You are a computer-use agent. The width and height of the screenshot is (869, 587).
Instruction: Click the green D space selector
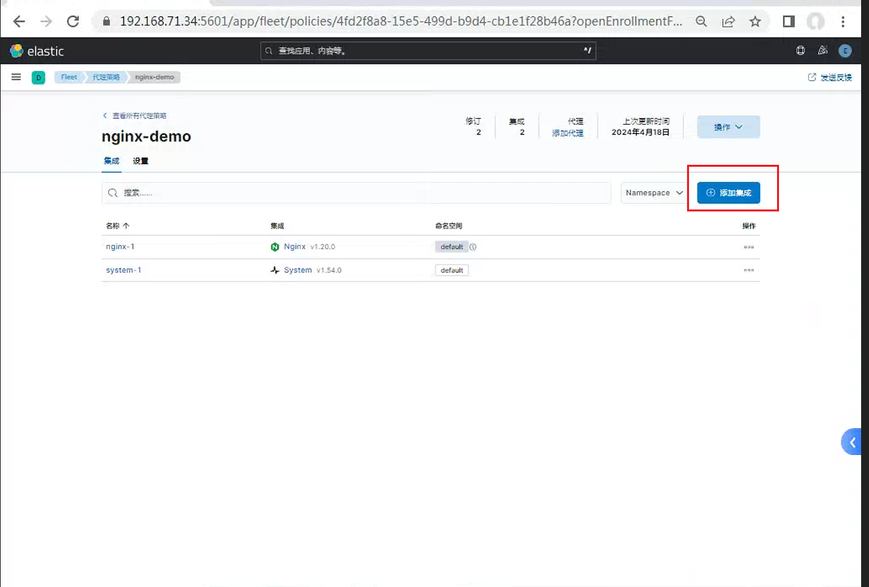(x=38, y=77)
